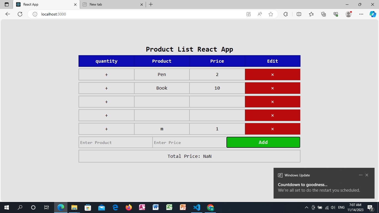Image resolution: width=379 pixels, height=213 pixels.
Task: Launch Internet Explorer from the taskbar
Action: tap(115, 207)
